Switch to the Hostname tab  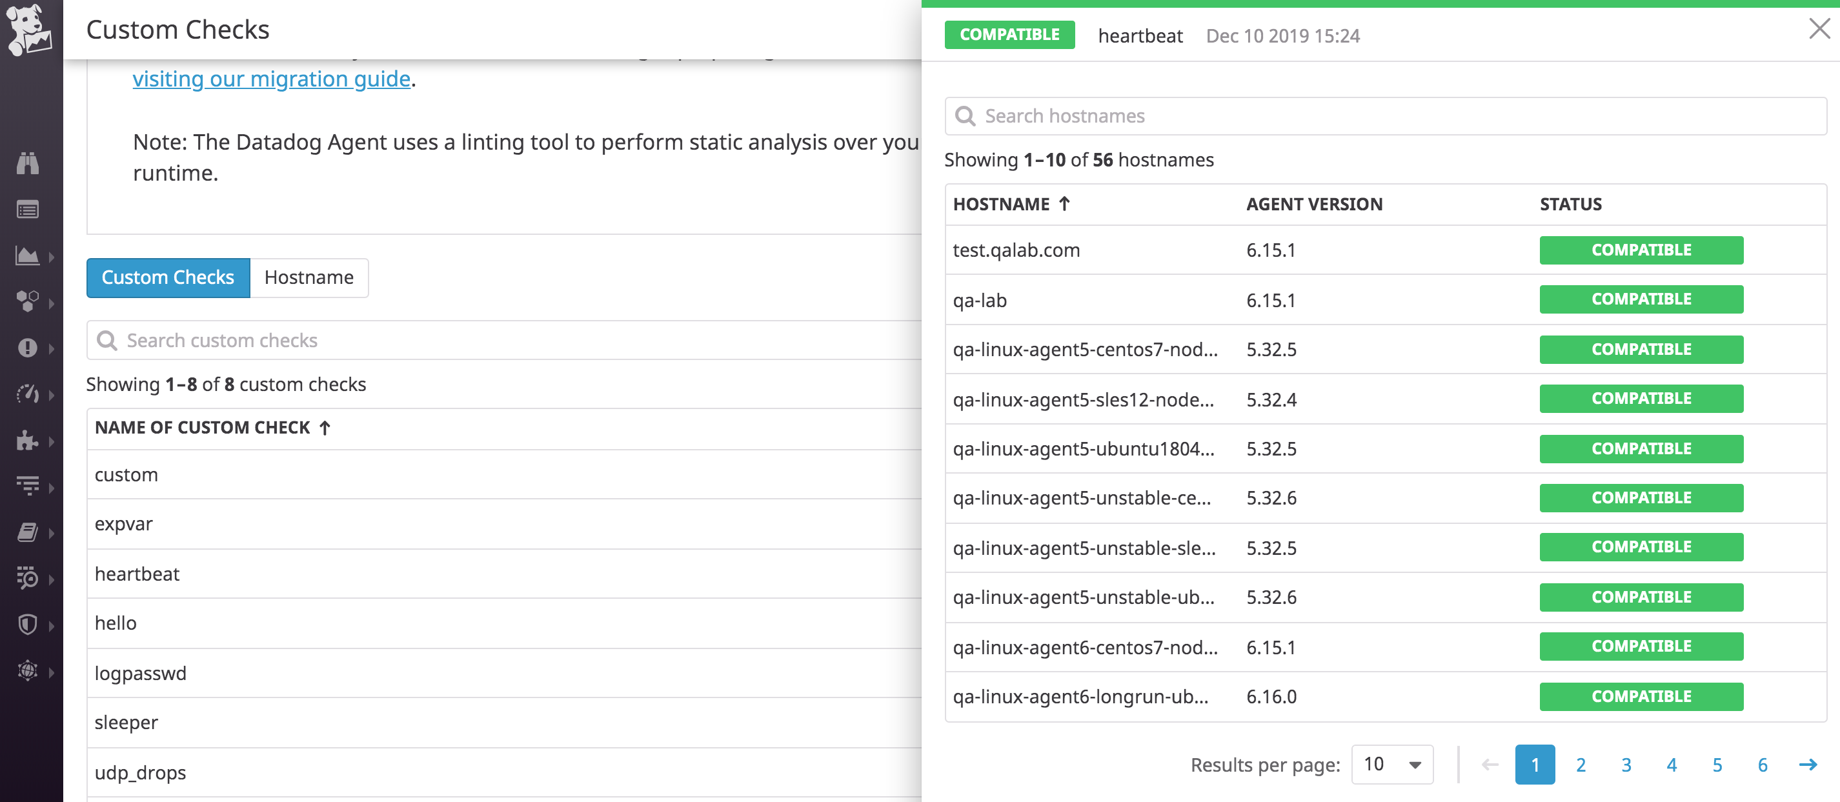[x=308, y=278]
